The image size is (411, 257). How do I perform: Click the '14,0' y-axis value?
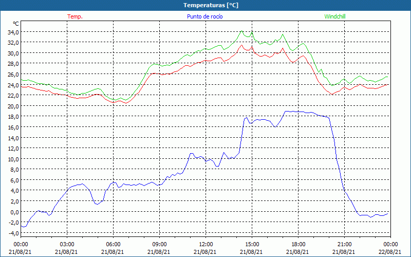coord(13,138)
